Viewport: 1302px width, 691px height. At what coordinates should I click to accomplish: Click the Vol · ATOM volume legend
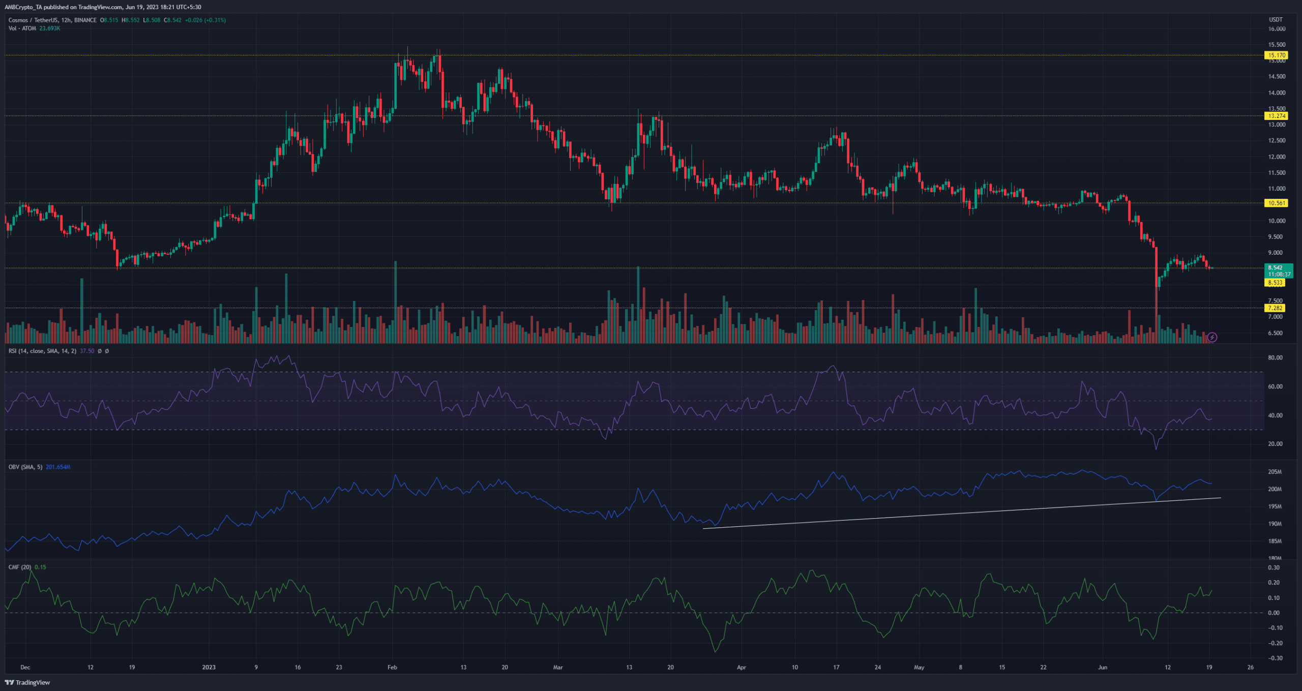22,28
